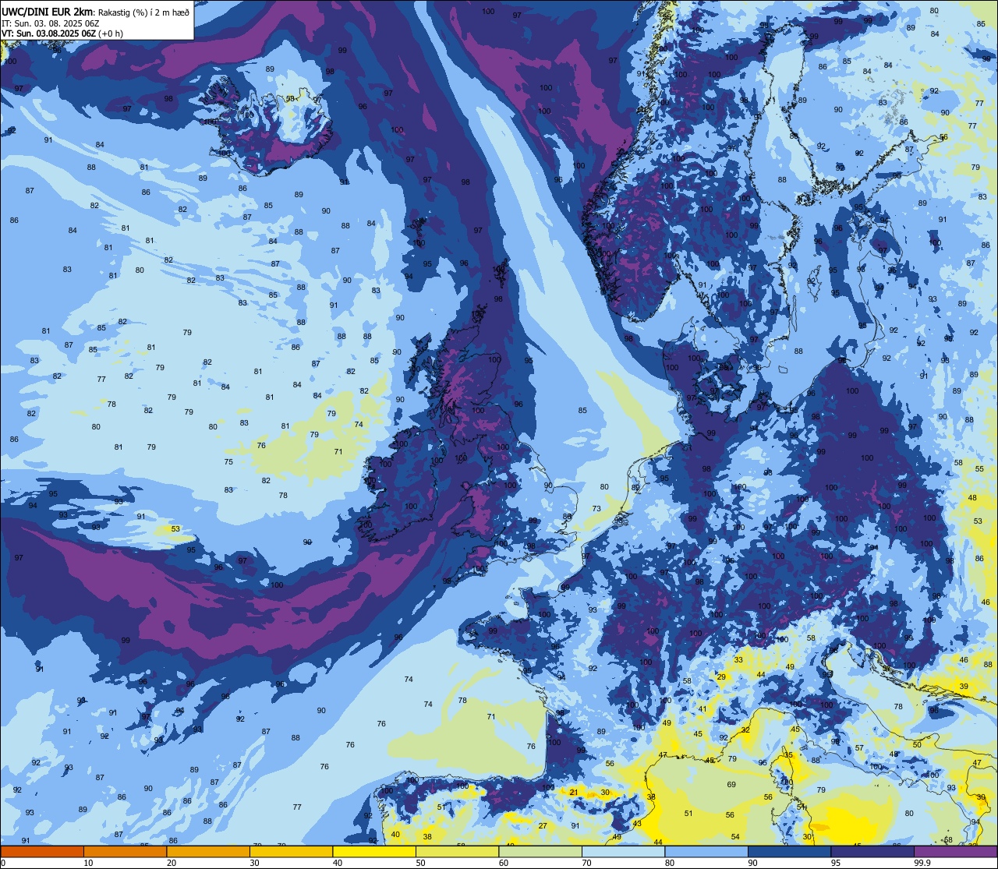Screen dimensions: 998x869
Task: Click the '(+0 h)' forecast offset text
Action: tap(111, 34)
